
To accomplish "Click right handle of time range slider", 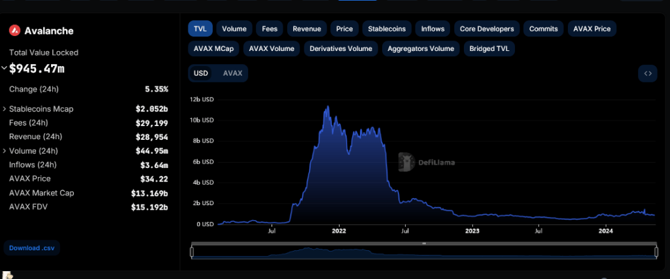I will 656,252.
